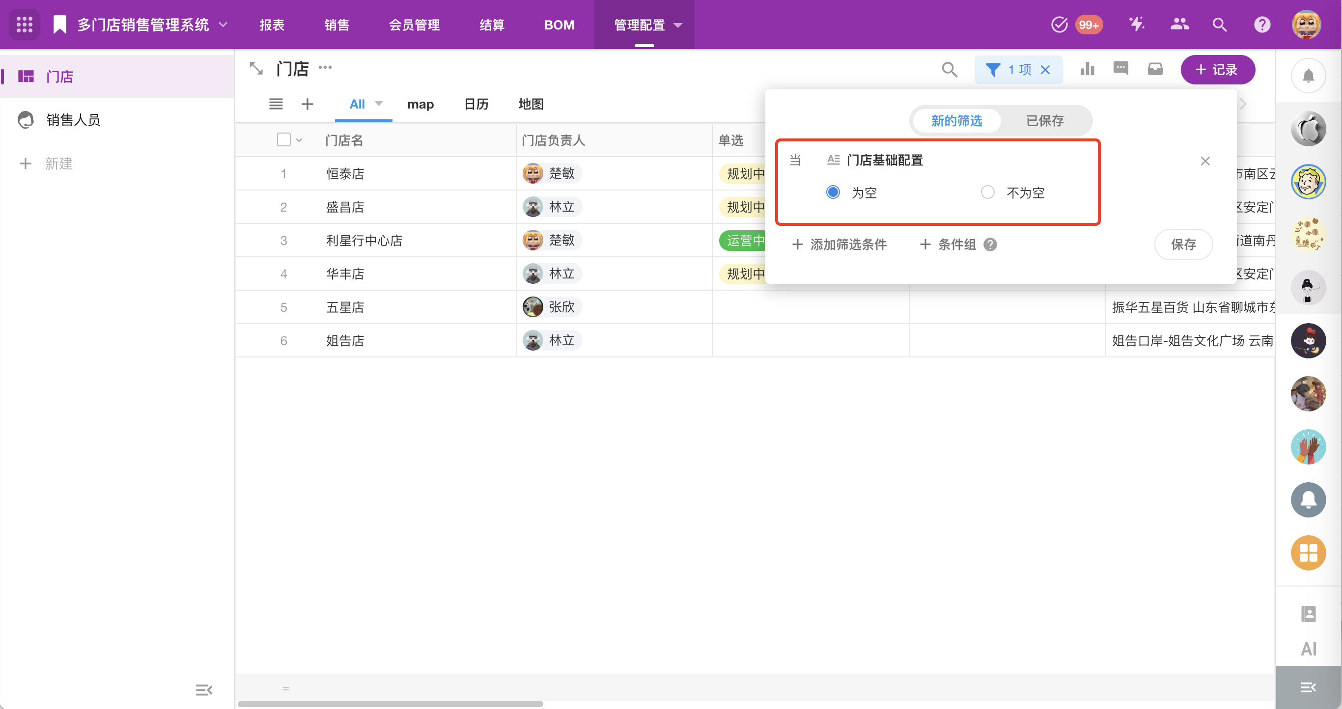Viewport: 1342px width, 709px height.
Task: Open the high-five hands app in the sidebar
Action: click(x=1308, y=447)
